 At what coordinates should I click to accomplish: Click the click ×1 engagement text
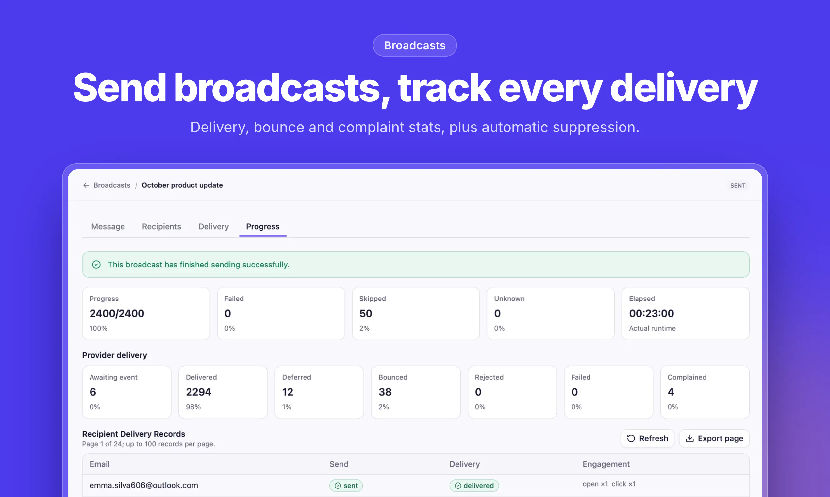tap(624, 484)
